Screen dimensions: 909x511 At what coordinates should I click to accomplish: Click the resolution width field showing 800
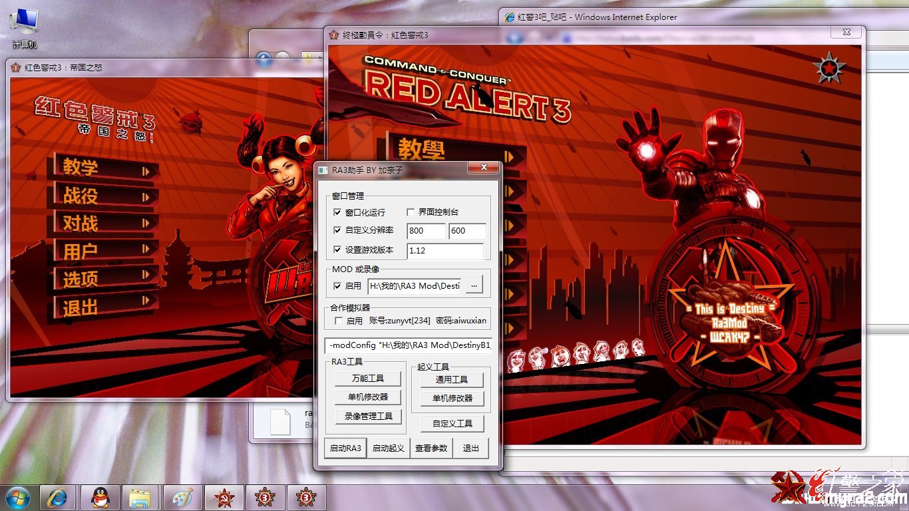point(427,231)
